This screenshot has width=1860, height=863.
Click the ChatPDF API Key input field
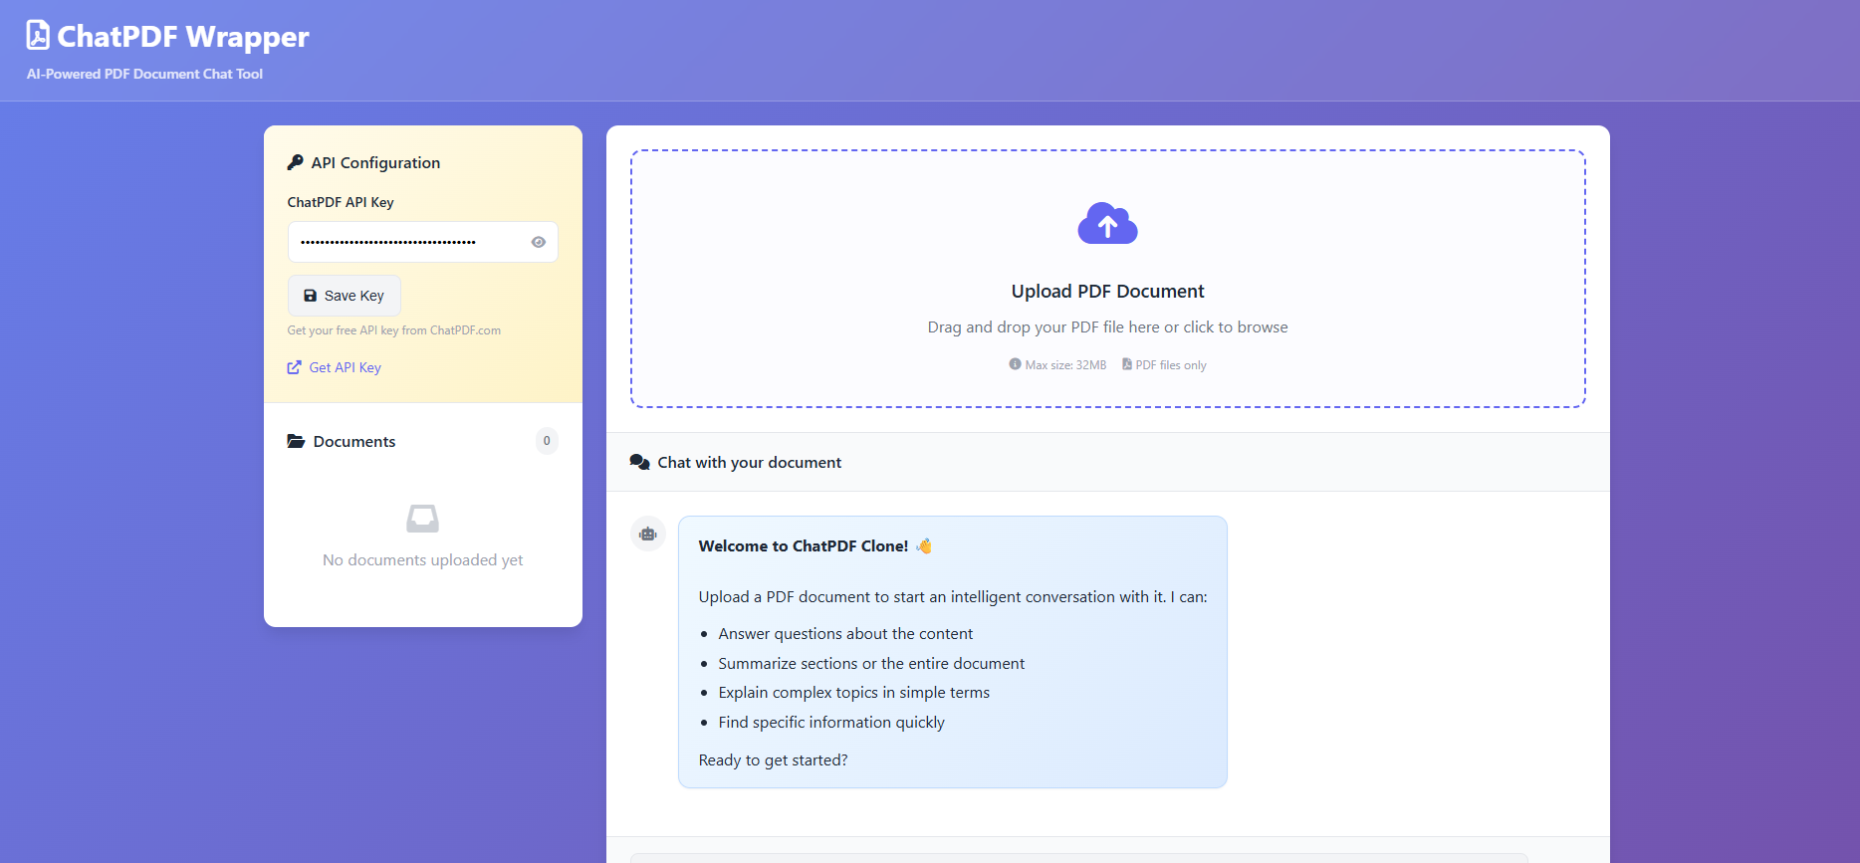click(x=423, y=242)
